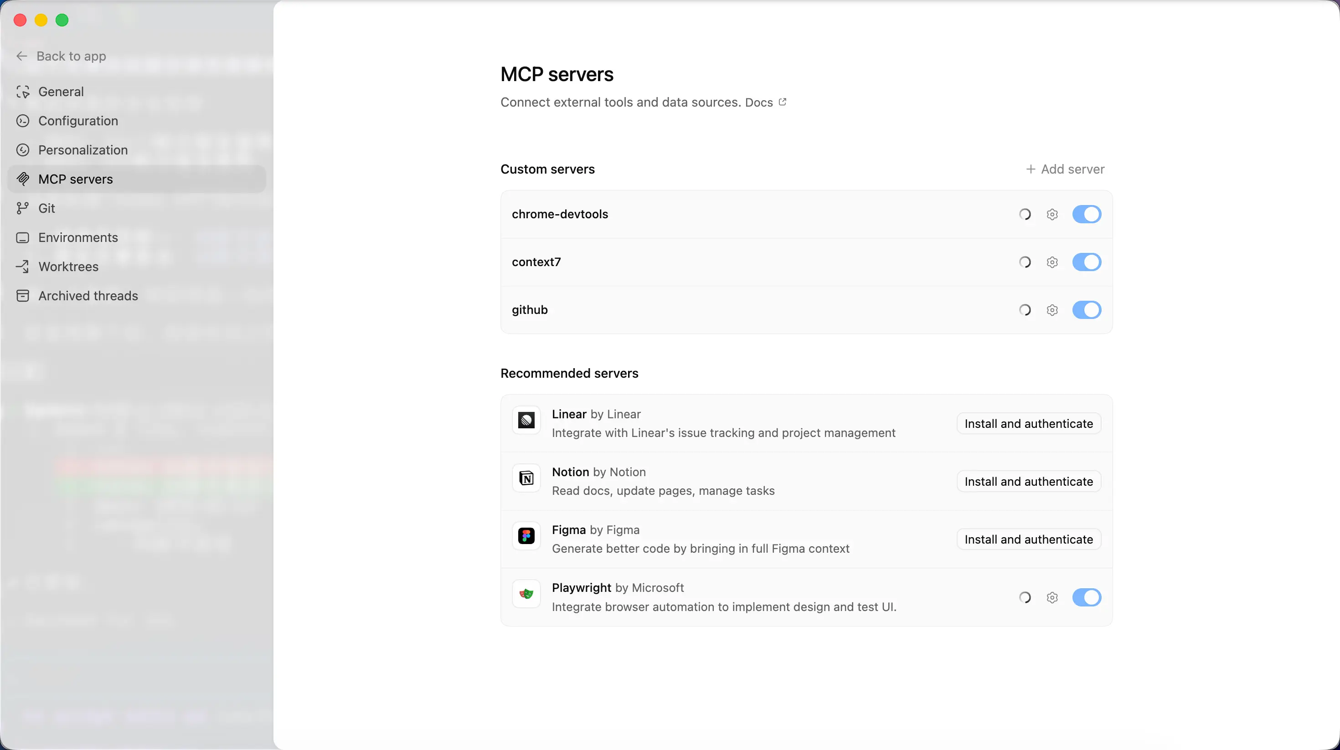Open the Docs external link

tap(765, 103)
